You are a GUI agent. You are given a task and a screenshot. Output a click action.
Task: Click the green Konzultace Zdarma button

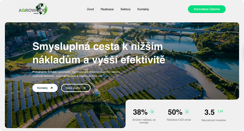207,9
